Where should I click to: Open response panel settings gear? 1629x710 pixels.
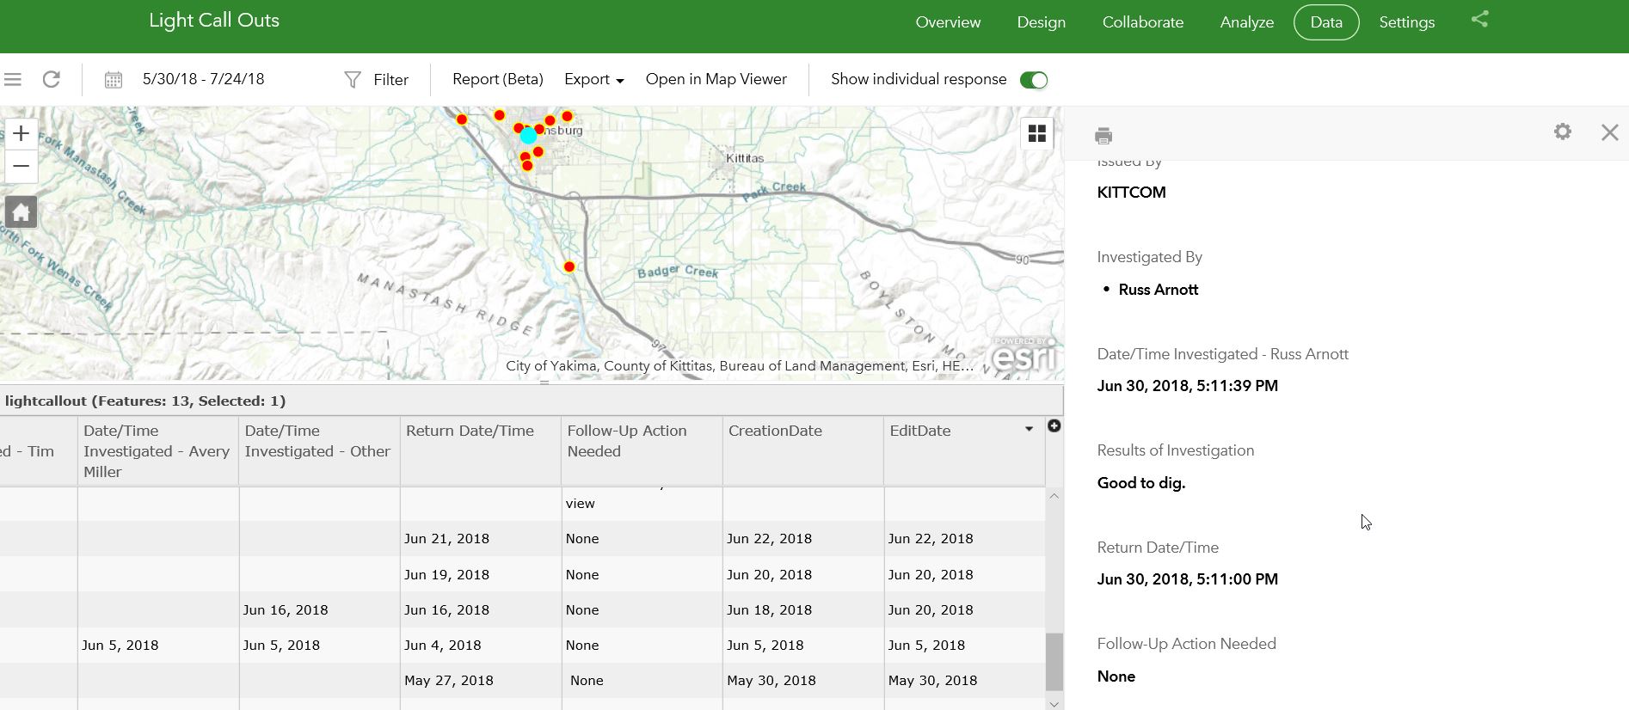click(1563, 132)
